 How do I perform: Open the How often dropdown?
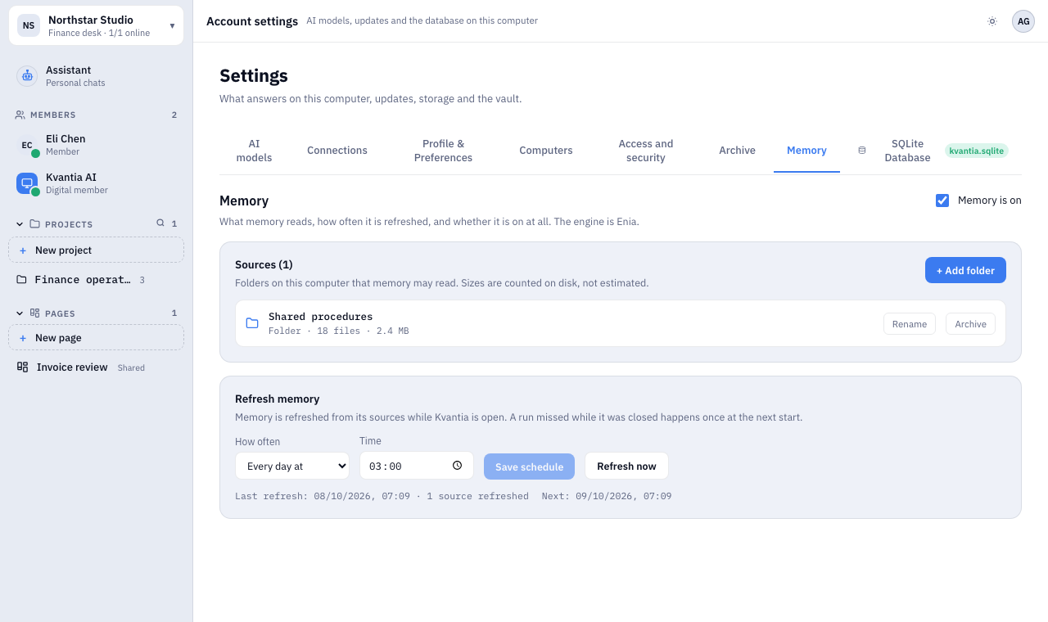coord(292,466)
